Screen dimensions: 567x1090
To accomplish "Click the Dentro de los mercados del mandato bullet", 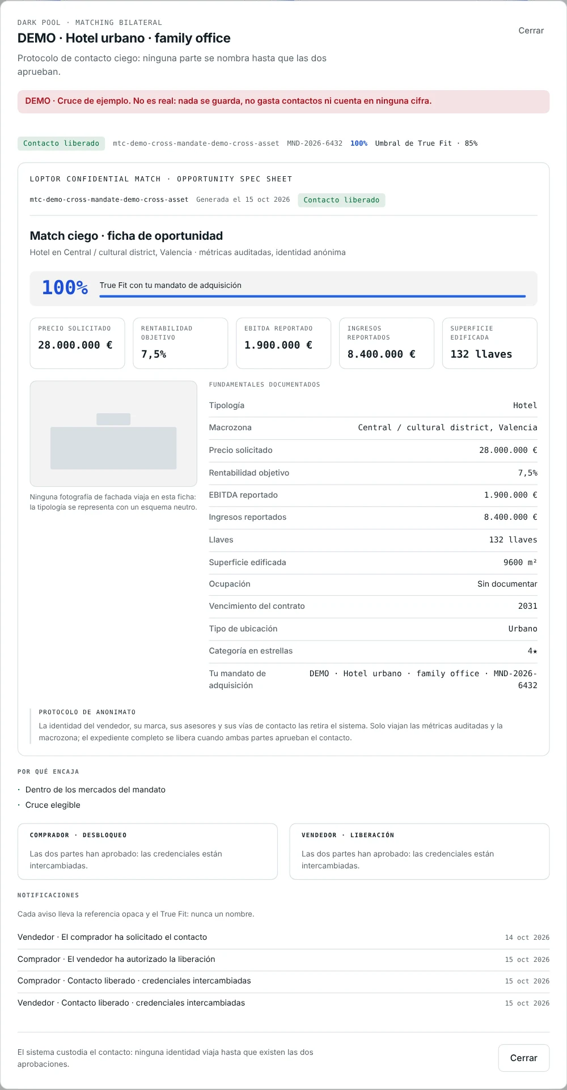I will (95, 790).
